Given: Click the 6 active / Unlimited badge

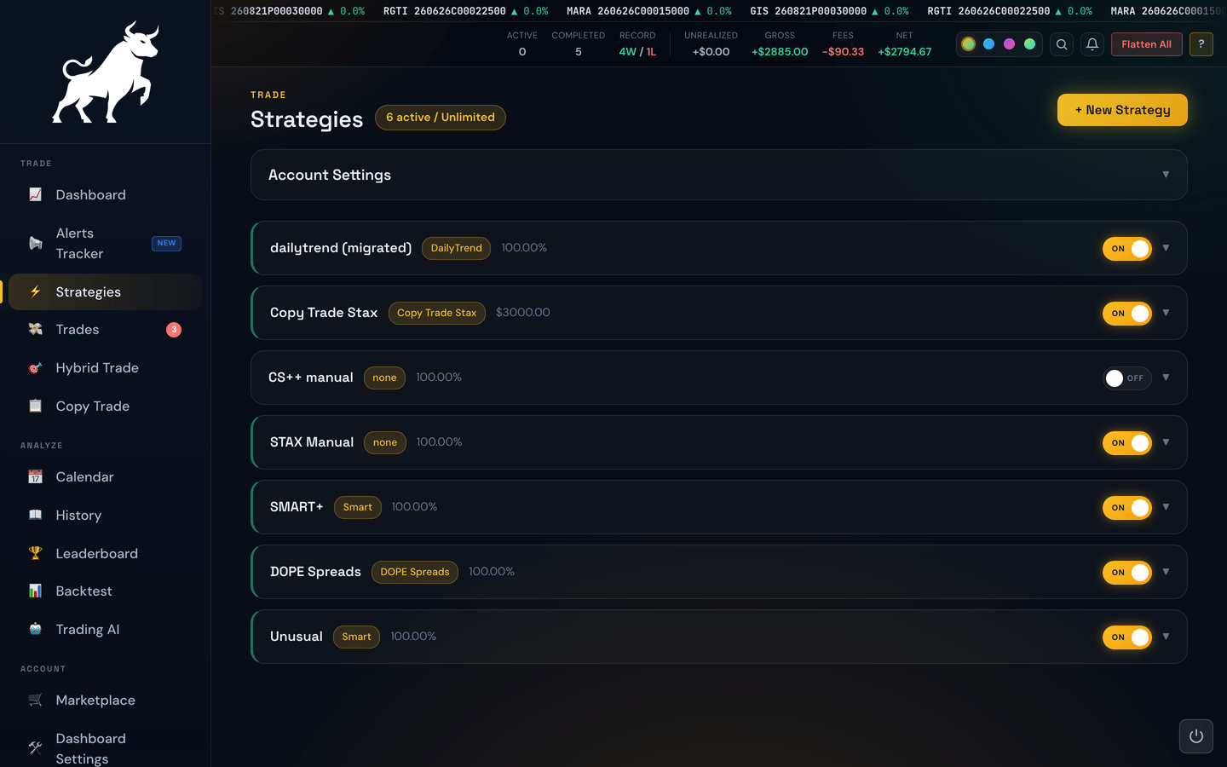Looking at the screenshot, I should point(441,118).
